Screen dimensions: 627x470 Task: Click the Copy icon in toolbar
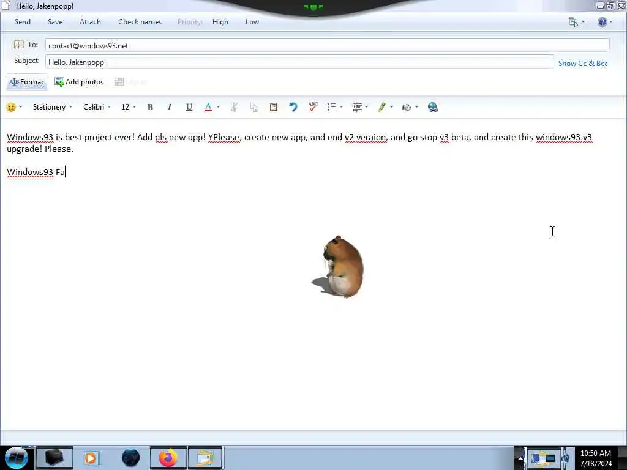(254, 107)
